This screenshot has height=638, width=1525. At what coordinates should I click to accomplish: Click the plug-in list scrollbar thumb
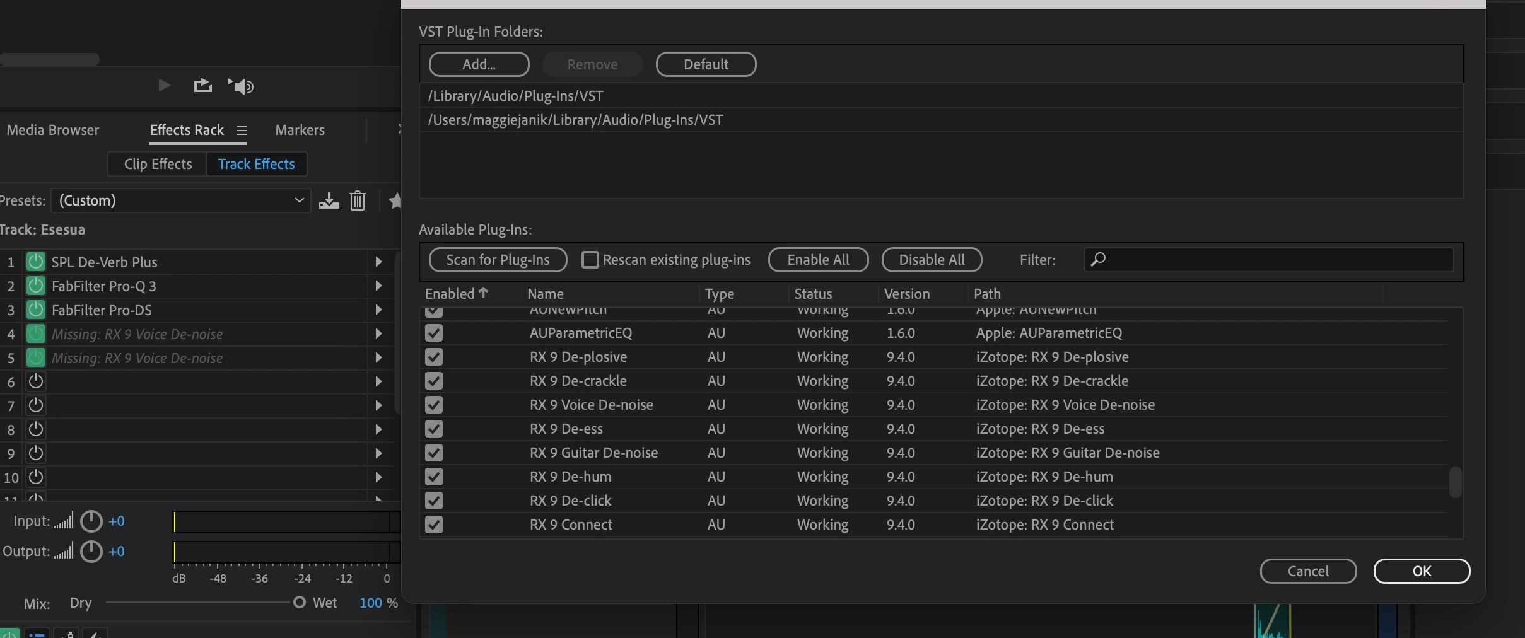[1455, 482]
